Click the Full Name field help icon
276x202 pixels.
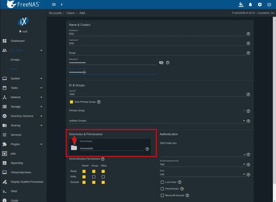point(248,33)
